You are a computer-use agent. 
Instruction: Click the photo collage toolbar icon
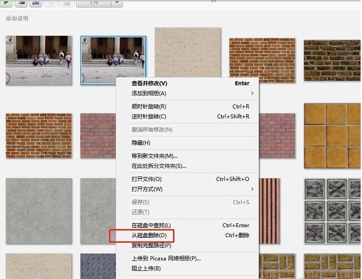click(22, 2)
